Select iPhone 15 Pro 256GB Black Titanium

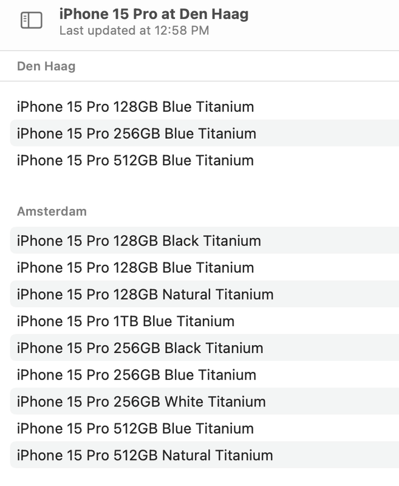(140, 348)
